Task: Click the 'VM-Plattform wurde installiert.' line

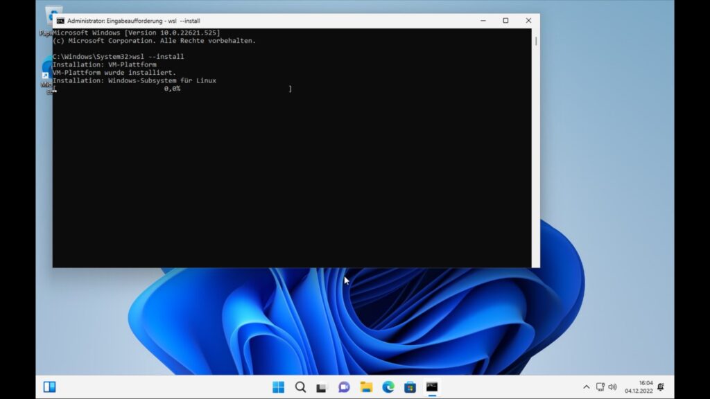Action: 114,72
